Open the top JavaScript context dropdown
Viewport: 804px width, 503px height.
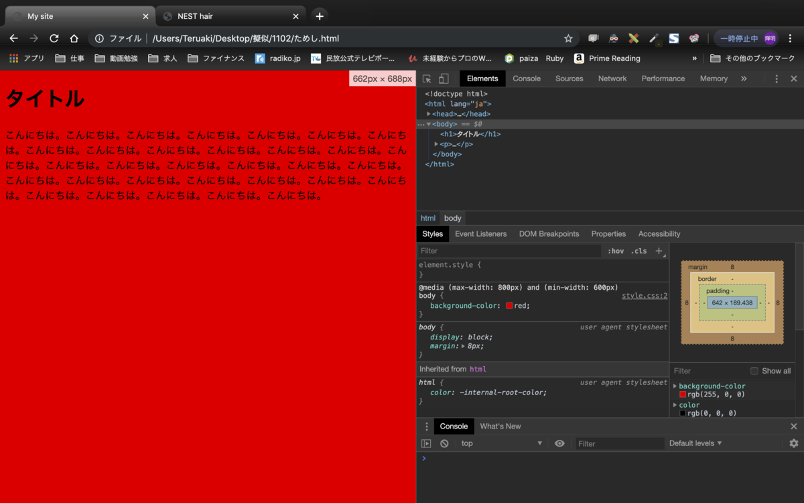(x=501, y=443)
